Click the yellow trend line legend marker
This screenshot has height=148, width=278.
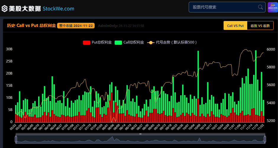pos(151,42)
